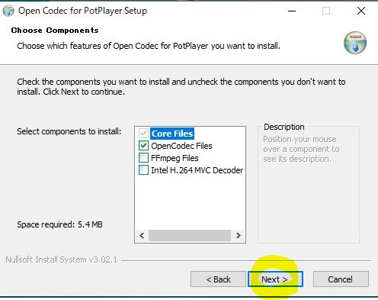This screenshot has height=300, width=378.
Task: Select the OpenCodec Files label
Action: coord(181,146)
